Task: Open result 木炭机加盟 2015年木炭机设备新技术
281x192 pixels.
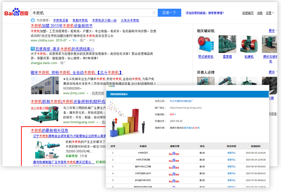Action: [x=62, y=26]
